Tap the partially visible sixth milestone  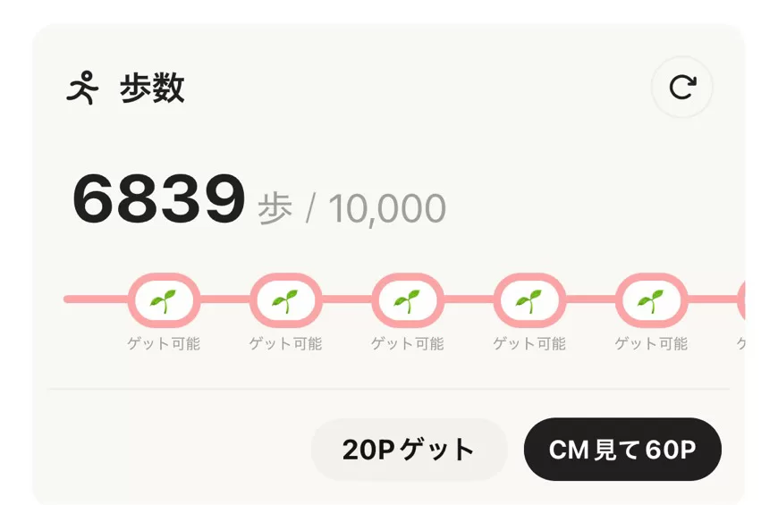(x=740, y=300)
